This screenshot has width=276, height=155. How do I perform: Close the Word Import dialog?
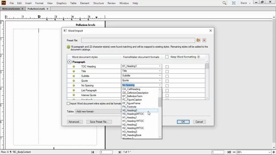[x=210, y=31]
